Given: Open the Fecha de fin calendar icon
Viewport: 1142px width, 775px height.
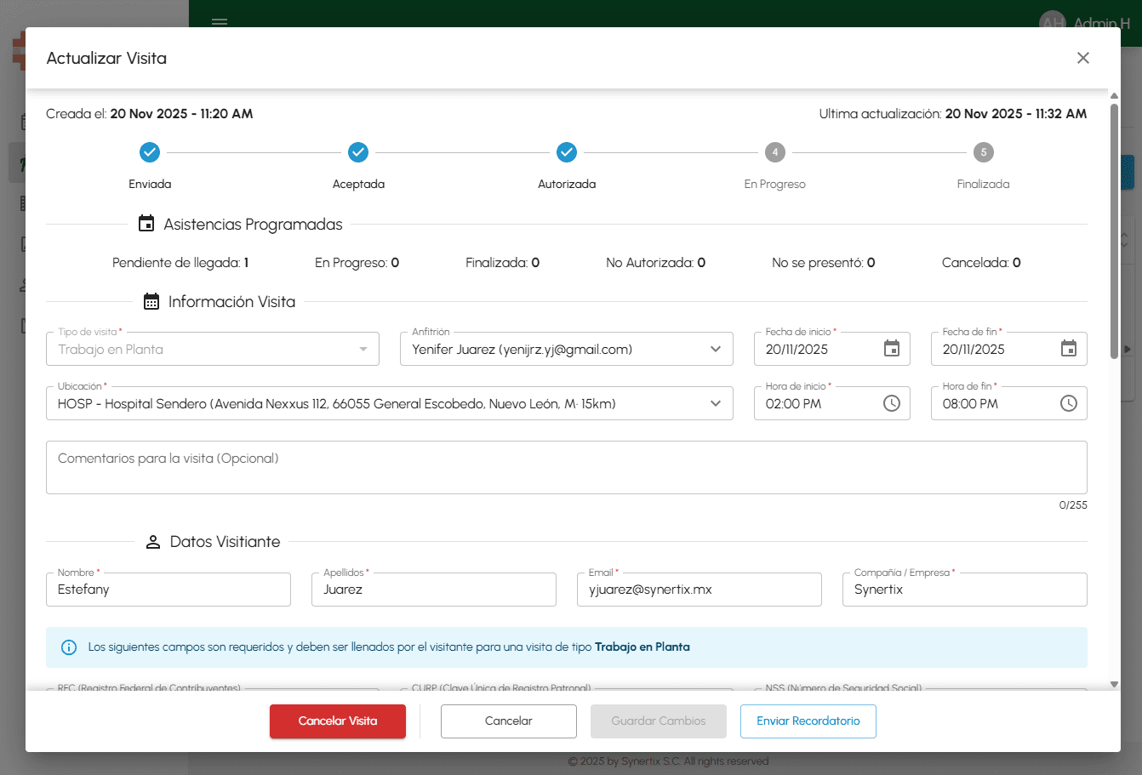Looking at the screenshot, I should click(x=1069, y=349).
